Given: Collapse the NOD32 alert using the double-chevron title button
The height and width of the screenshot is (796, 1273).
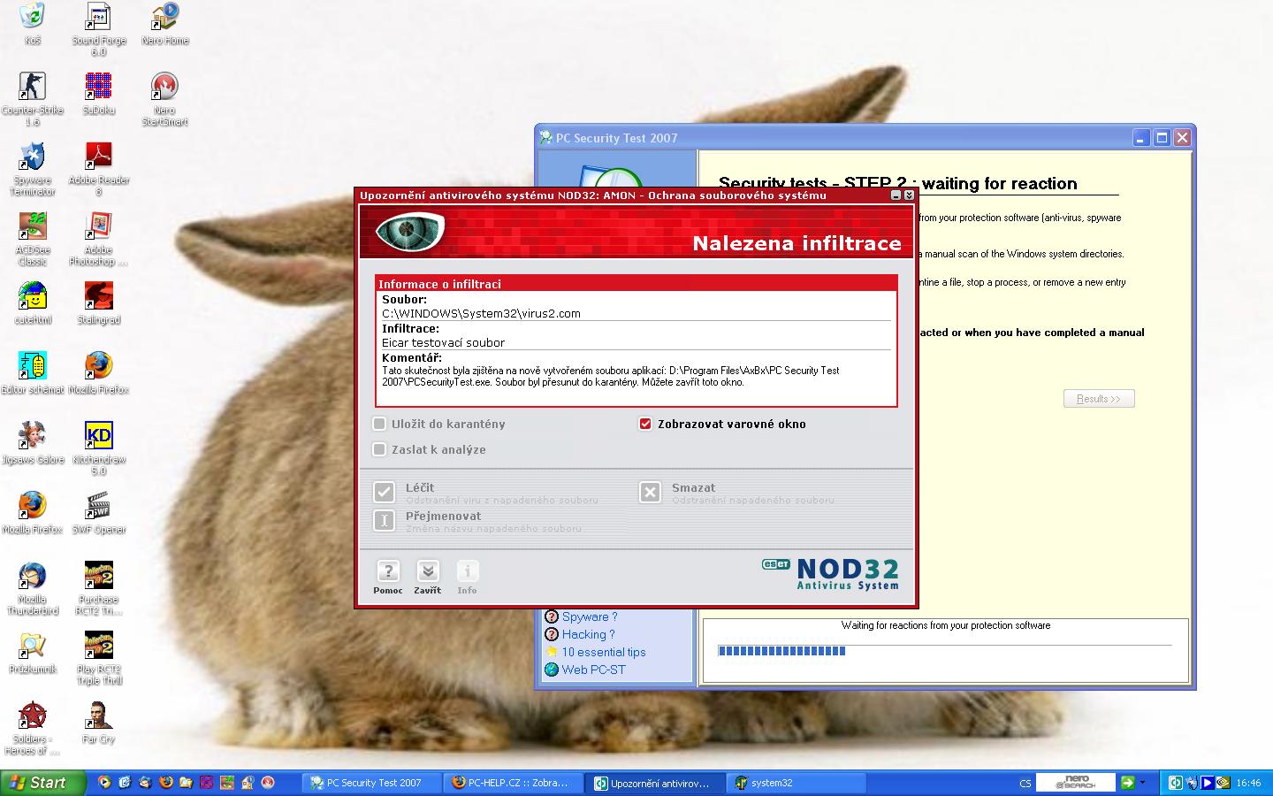Looking at the screenshot, I should click(909, 195).
